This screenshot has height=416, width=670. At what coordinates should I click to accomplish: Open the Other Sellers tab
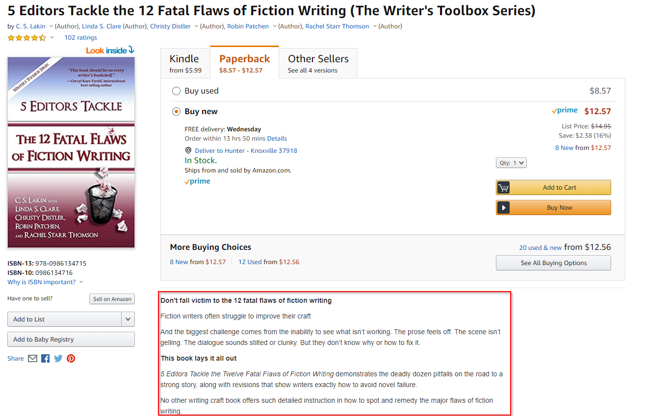click(x=318, y=63)
